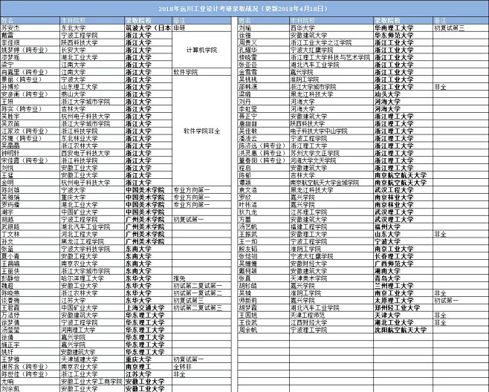Select the cell 西安电子科技大学

(92, 153)
